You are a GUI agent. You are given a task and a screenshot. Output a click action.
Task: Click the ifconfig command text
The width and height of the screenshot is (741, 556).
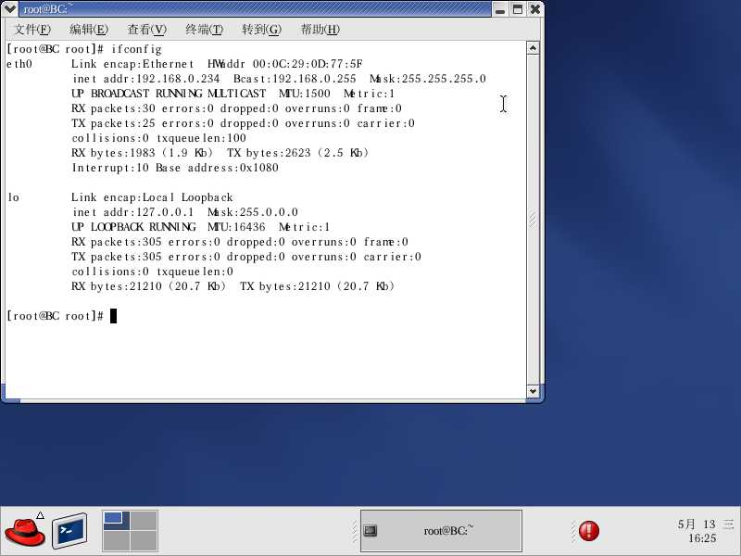[136, 49]
